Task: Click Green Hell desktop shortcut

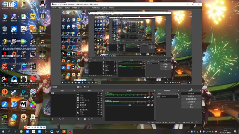Action: [4, 80]
